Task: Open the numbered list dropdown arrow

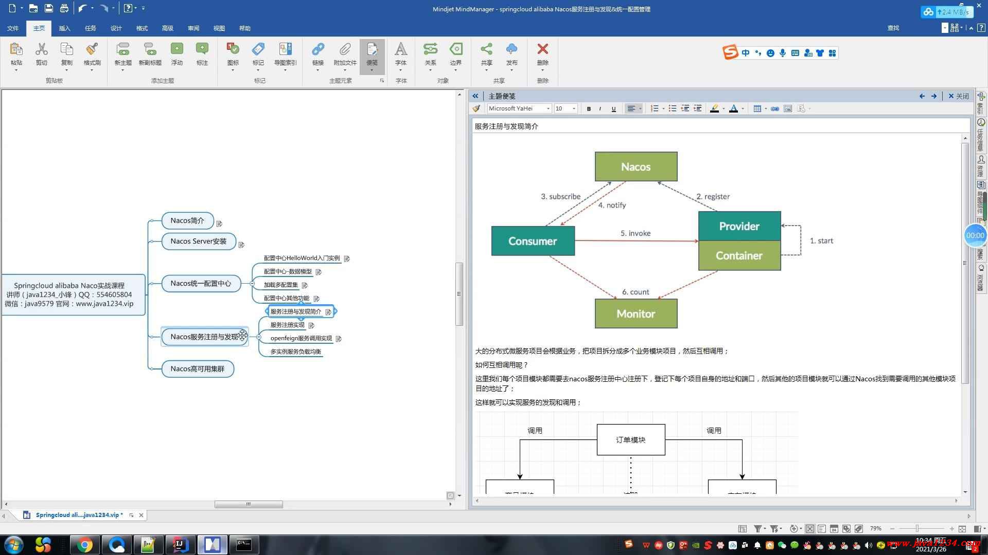Action: 663,108
